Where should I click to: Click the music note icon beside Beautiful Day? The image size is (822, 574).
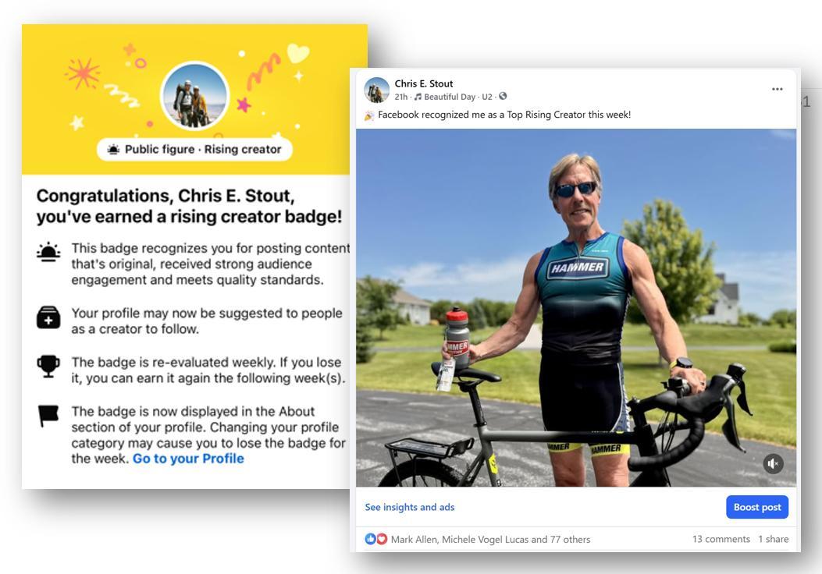click(418, 97)
